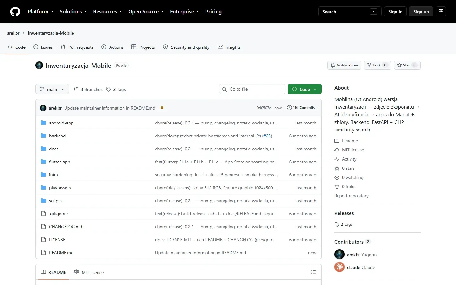This screenshot has height=285, width=456.
Task: Expand the green Code dropdown
Action: pyautogui.click(x=305, y=89)
